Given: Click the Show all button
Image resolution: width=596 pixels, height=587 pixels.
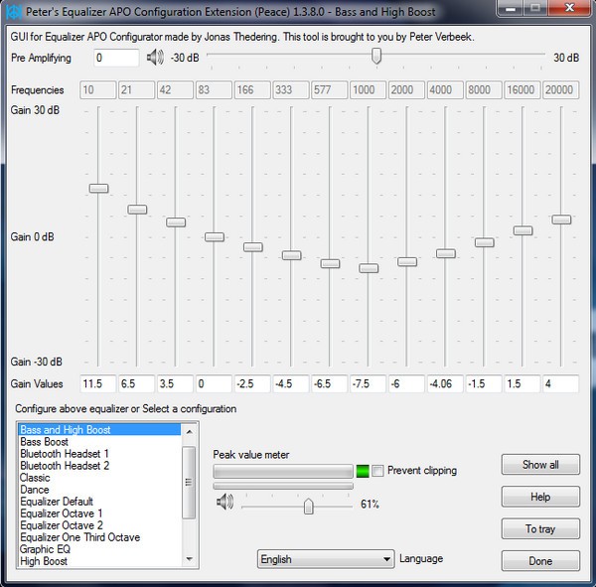Looking at the screenshot, I should (x=540, y=464).
